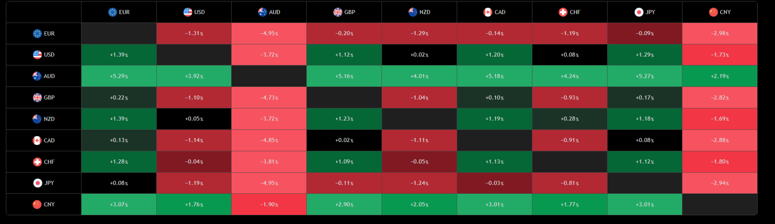Click the CNY flag icon in column header
This screenshot has width=775, height=224.
tap(713, 12)
